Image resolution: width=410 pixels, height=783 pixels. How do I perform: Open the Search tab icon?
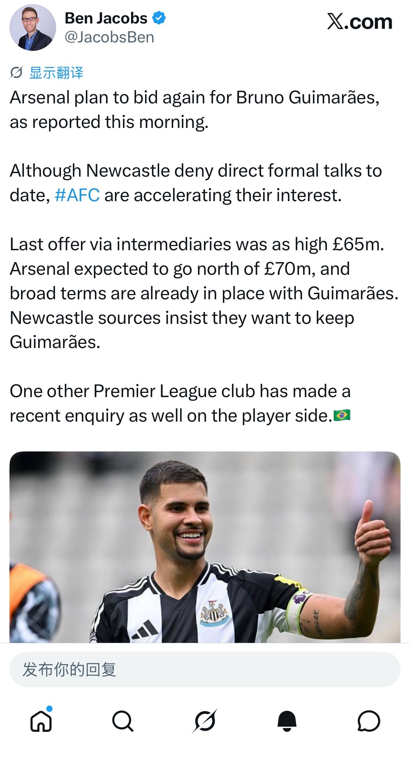123,721
